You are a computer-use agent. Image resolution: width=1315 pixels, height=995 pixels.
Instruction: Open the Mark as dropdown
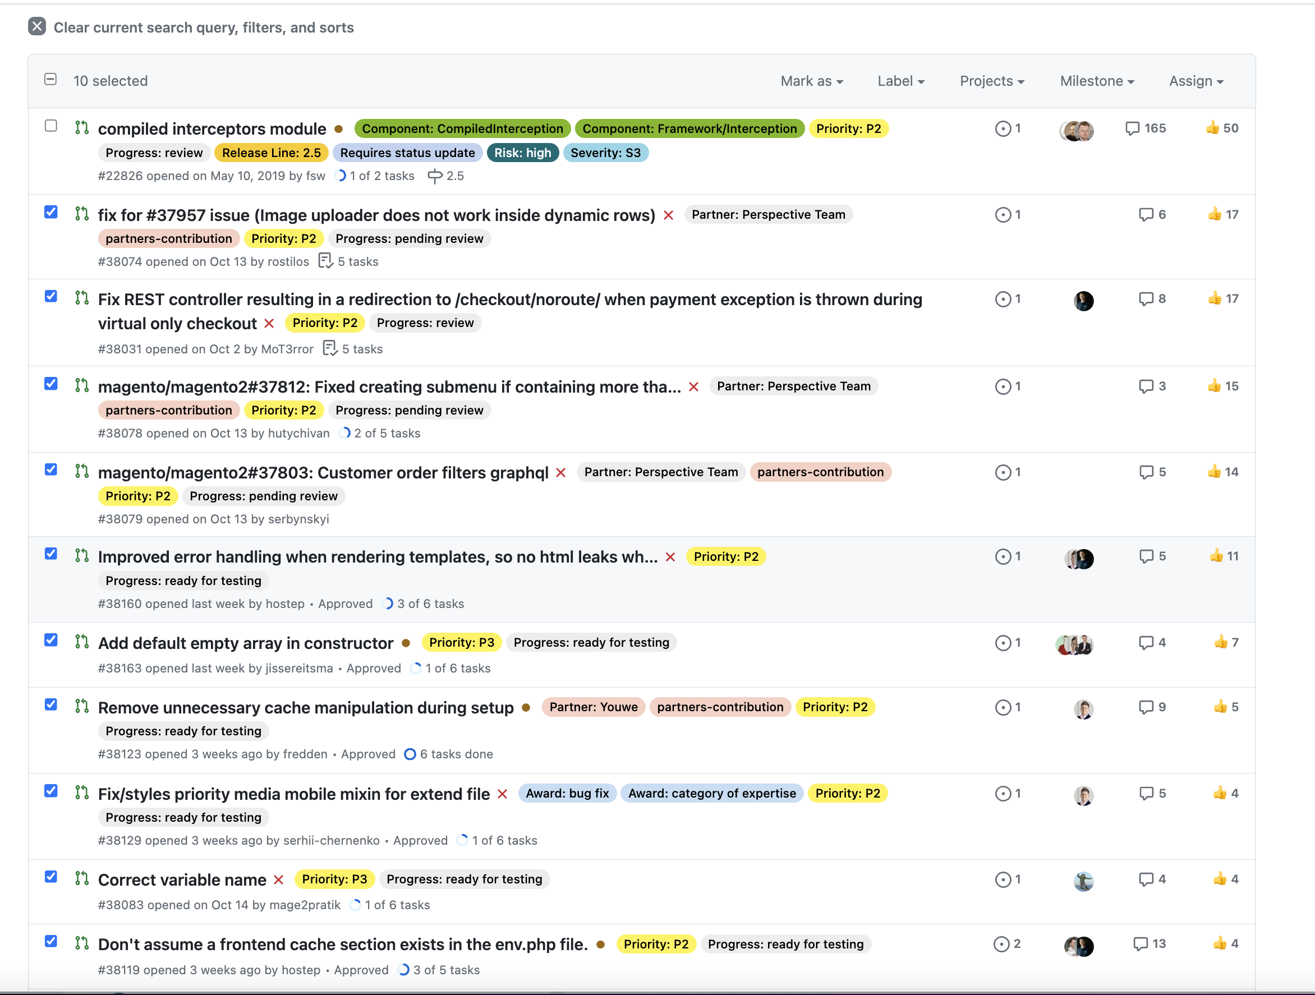(x=812, y=81)
